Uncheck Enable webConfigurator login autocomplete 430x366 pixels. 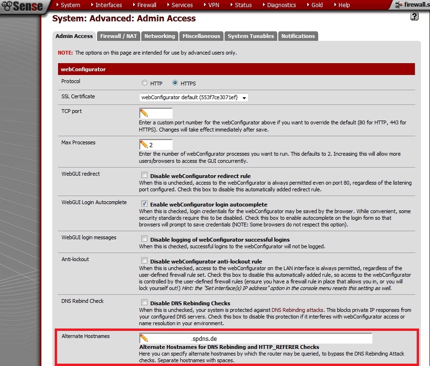pyautogui.click(x=144, y=203)
